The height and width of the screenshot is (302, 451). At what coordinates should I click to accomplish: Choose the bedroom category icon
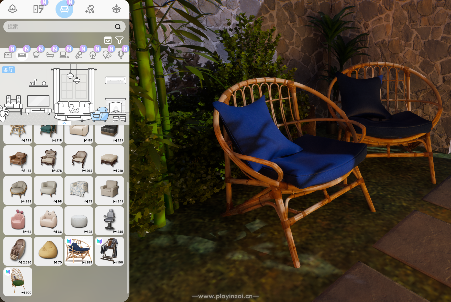pyautogui.click(x=8, y=55)
